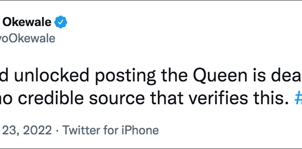Click the word that before verifies
Image resolution: width=302 pixels, height=149 pixels.
[167, 97]
